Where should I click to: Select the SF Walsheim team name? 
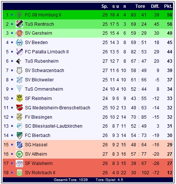[39, 163]
